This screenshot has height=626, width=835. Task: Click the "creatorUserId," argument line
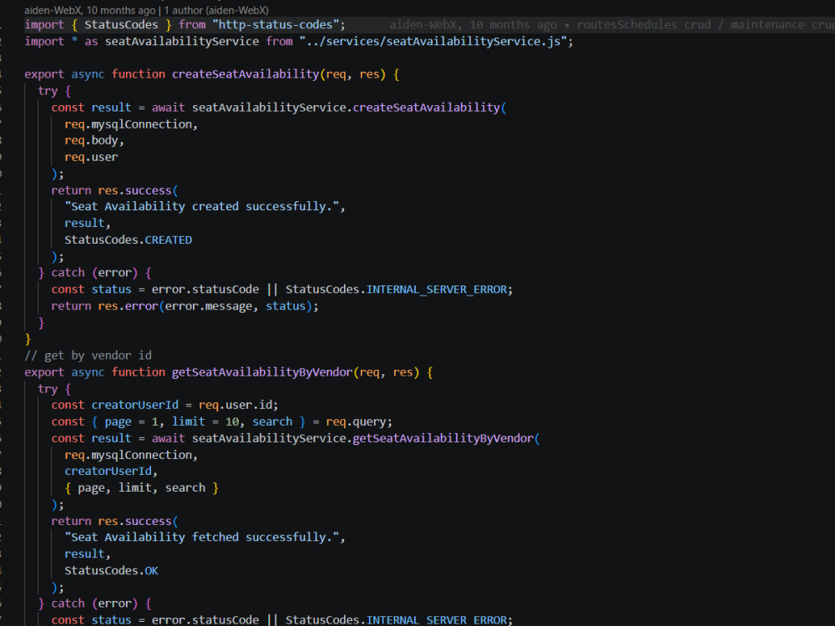coord(111,471)
